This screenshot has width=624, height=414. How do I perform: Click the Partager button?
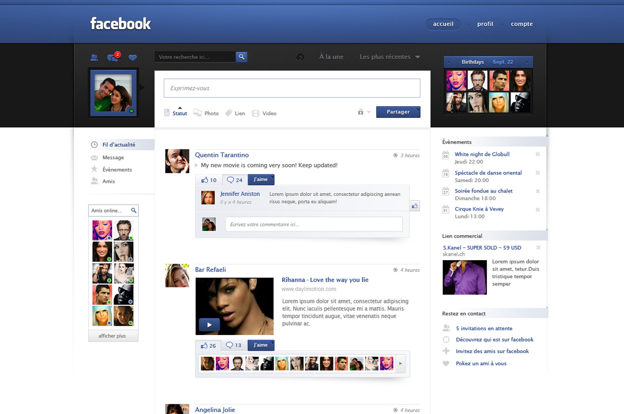coord(398,112)
